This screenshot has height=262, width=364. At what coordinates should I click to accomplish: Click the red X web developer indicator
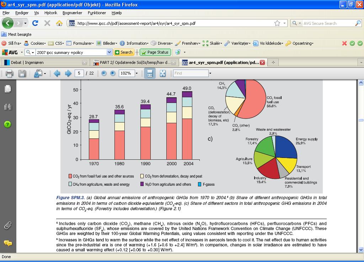[x=344, y=43]
